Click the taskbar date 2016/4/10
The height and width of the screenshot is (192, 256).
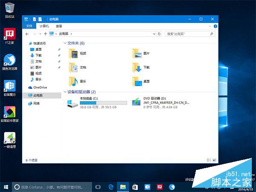245,189
